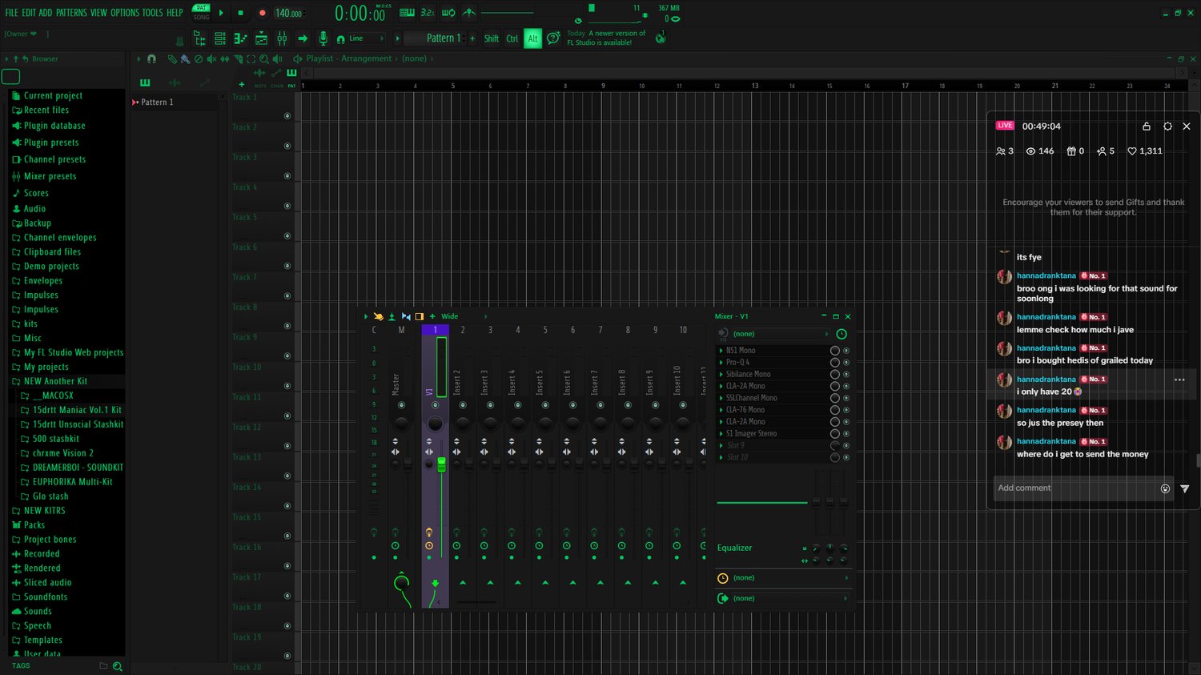Start playback with the transport play button
The image size is (1201, 675).
click(222, 13)
